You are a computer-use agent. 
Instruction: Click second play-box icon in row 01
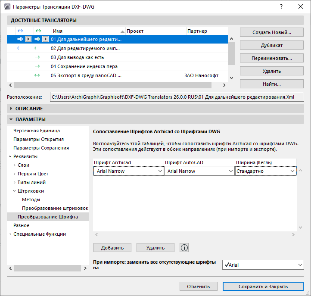(x=45, y=39)
